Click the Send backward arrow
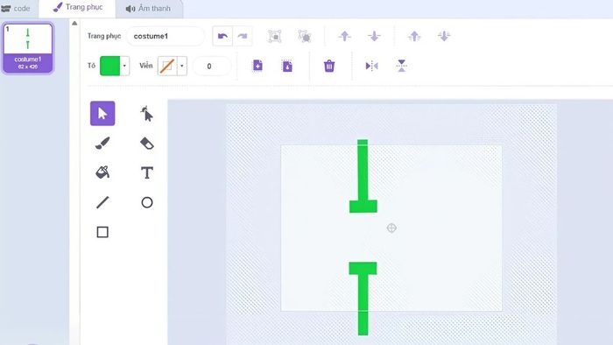Screen dimensions: 613x345 click(x=374, y=36)
